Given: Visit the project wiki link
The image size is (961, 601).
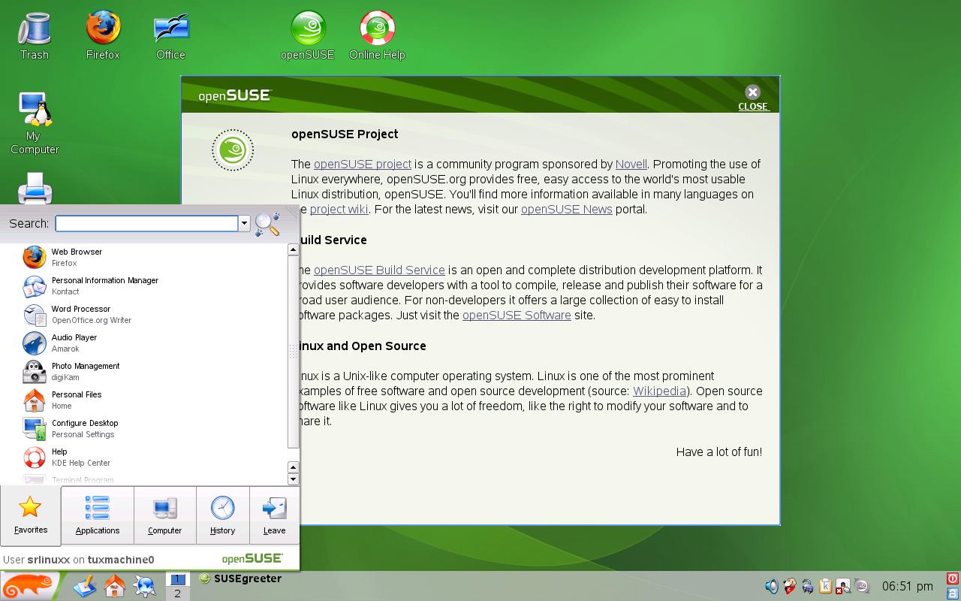Looking at the screenshot, I should click(339, 209).
